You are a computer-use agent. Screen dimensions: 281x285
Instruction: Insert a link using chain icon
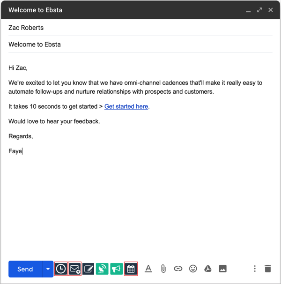coord(178,269)
